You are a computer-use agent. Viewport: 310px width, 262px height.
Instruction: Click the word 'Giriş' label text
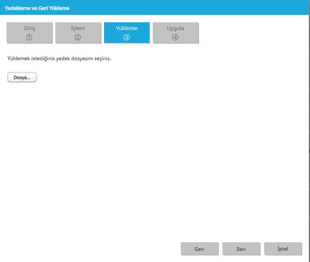click(29, 28)
